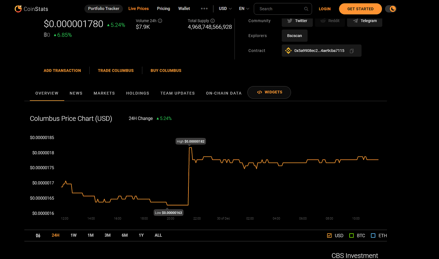
Task: Open the Wallet page
Action: pyautogui.click(x=184, y=9)
